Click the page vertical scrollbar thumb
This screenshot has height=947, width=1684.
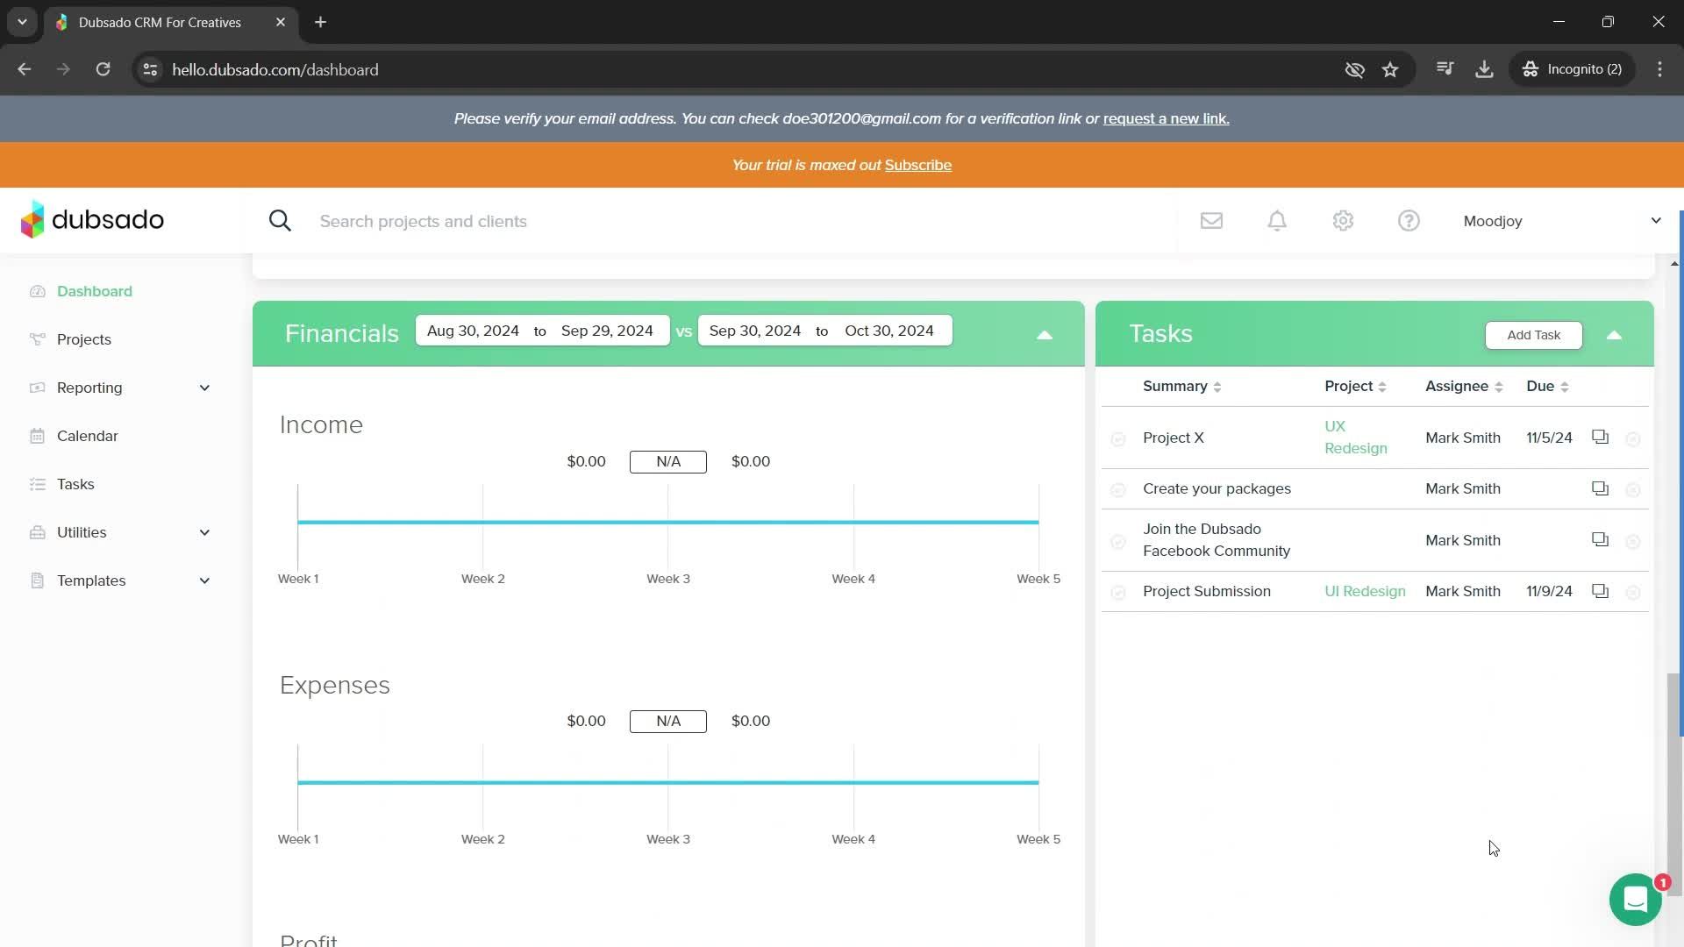1674,785
